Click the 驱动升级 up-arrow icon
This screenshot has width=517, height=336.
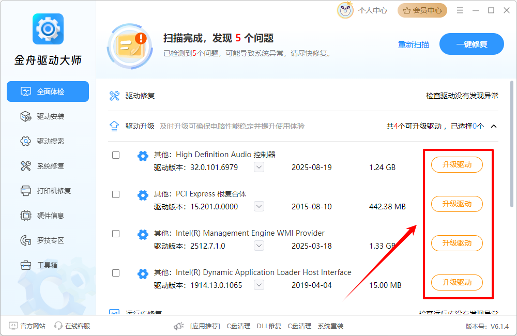click(x=114, y=126)
